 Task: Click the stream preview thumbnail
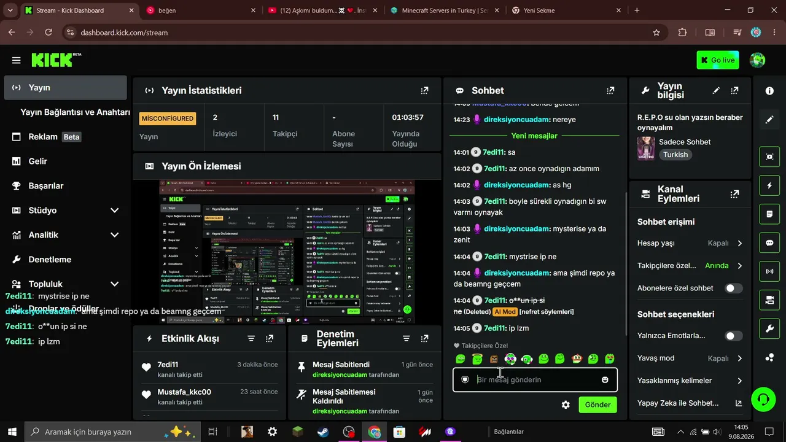287,252
